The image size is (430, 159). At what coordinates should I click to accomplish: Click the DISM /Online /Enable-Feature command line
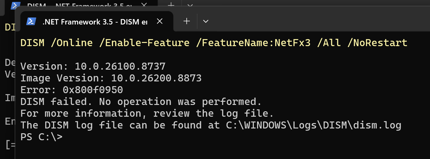[214, 43]
